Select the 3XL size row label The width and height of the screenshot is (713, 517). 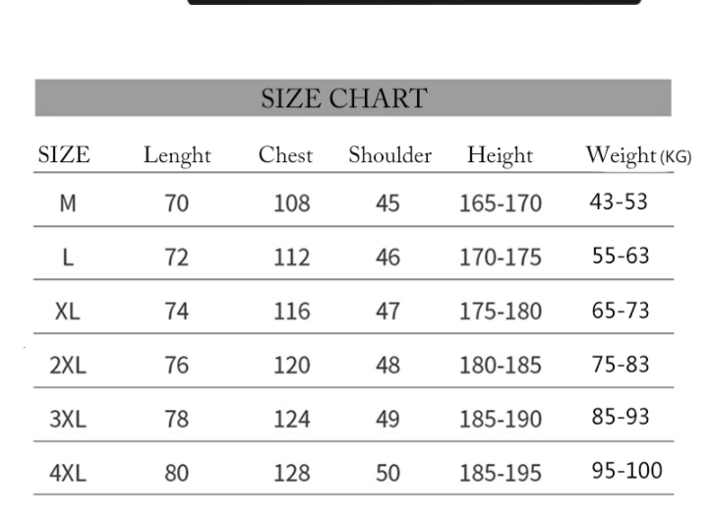pos(67,420)
